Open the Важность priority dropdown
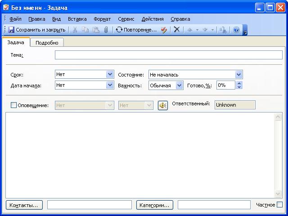Viewport: 288px width, 216px height. pos(179,85)
